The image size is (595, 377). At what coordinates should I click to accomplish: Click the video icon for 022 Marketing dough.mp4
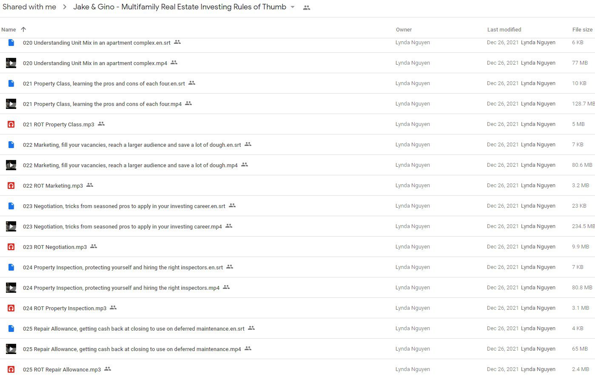tap(11, 165)
